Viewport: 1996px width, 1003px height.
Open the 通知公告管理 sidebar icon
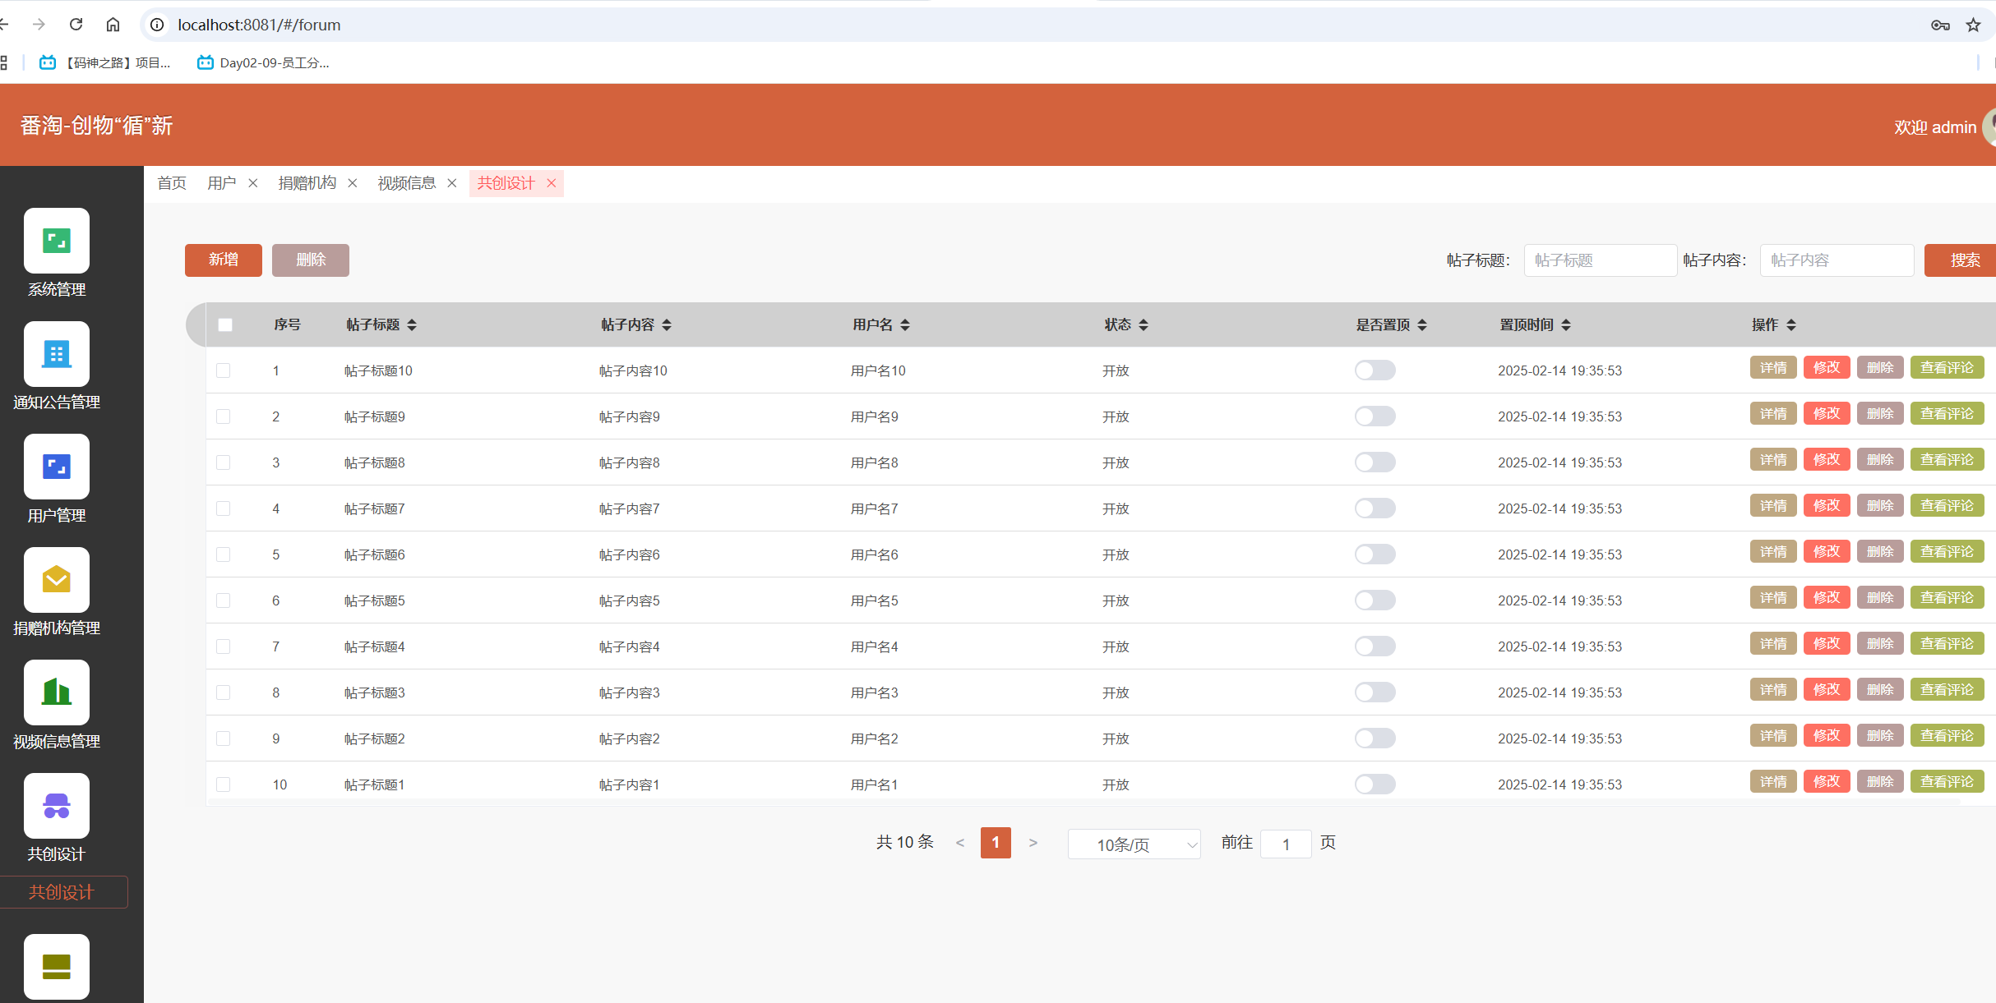(x=57, y=354)
